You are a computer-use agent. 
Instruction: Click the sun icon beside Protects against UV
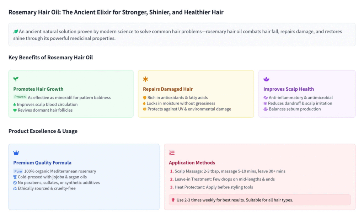(x=145, y=109)
